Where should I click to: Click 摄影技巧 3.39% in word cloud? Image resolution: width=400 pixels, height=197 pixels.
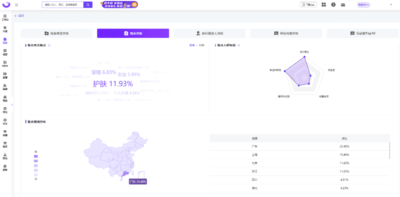pyautogui.click(x=97, y=93)
